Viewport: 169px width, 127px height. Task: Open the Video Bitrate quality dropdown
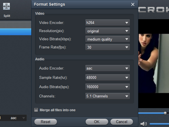[x=107, y=39]
